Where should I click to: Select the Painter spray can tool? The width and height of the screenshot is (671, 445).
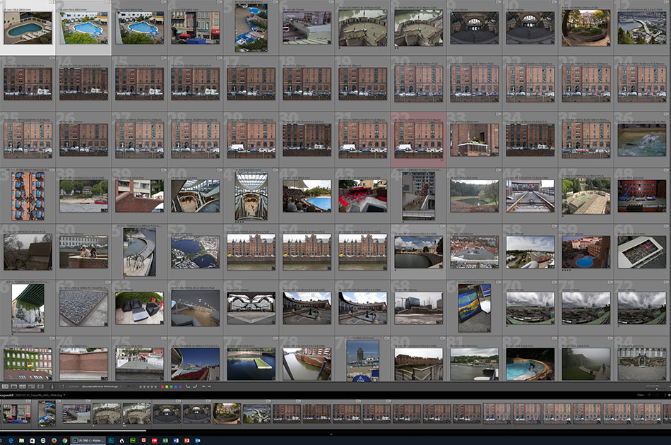click(52, 386)
